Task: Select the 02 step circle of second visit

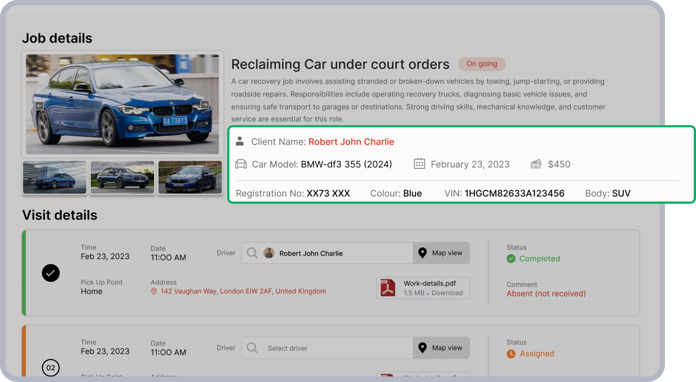Action: click(x=51, y=368)
